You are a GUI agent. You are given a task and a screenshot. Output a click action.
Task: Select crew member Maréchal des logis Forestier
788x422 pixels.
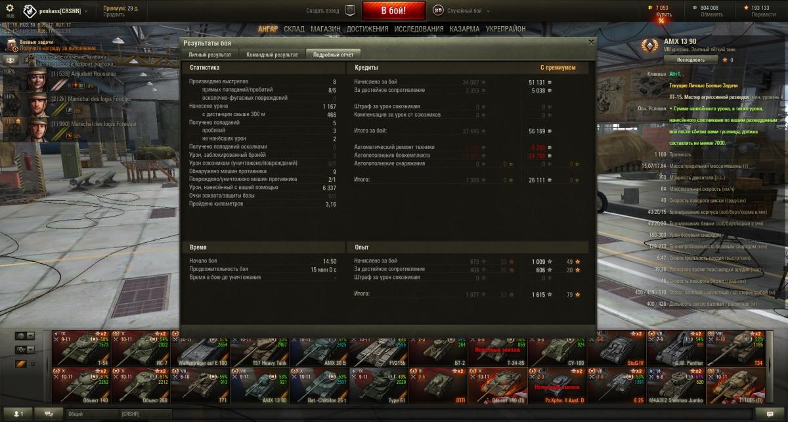37,129
